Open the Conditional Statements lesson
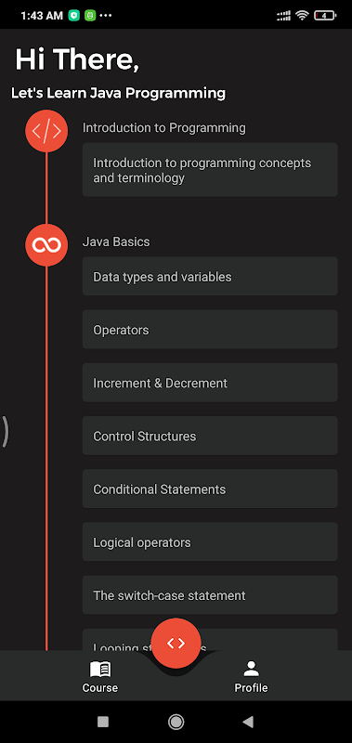352x743 pixels. (210, 489)
